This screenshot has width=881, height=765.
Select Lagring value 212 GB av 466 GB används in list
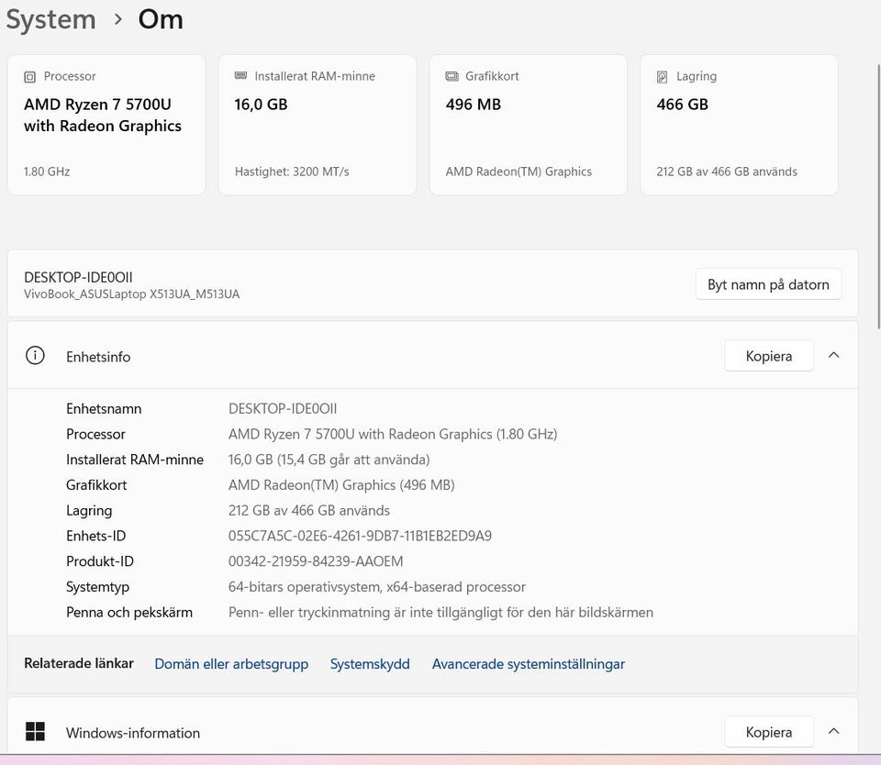[309, 511]
